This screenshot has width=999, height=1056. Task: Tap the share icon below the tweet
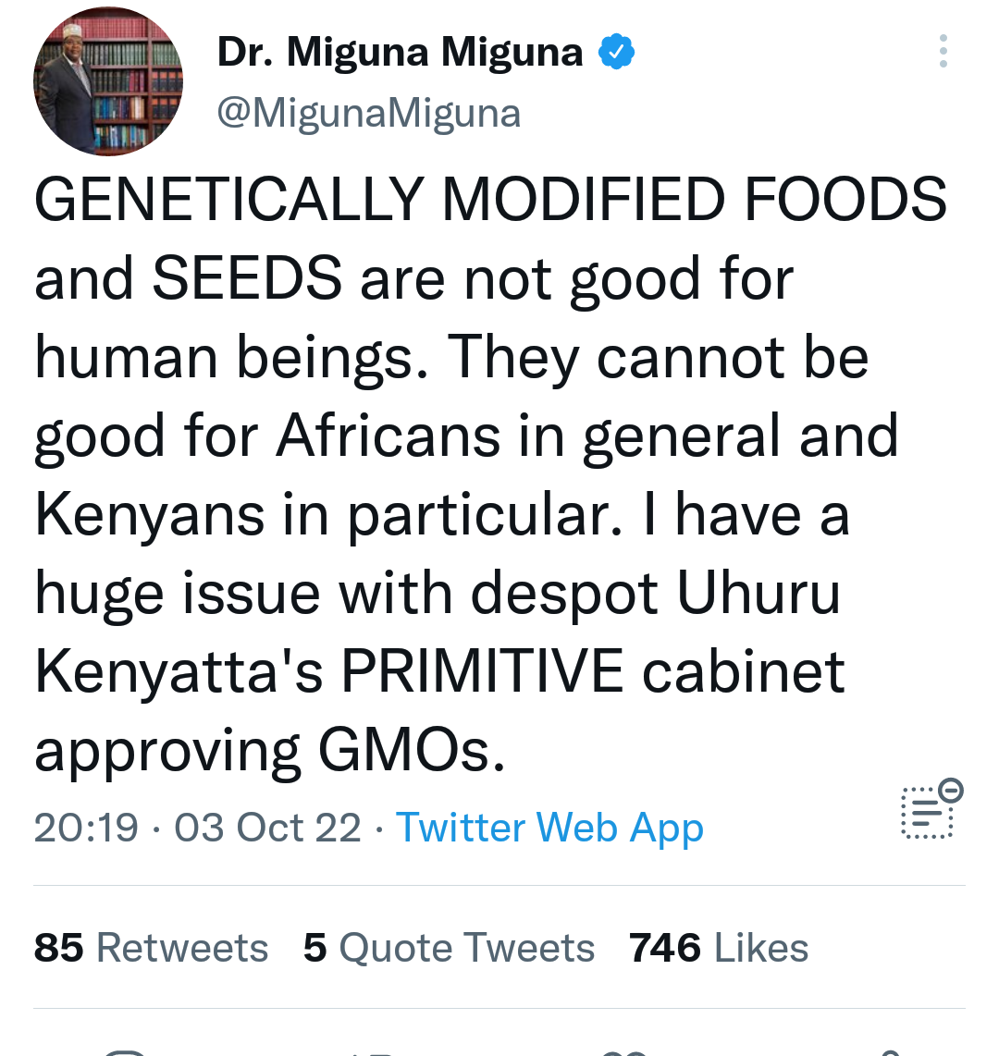click(886, 1052)
